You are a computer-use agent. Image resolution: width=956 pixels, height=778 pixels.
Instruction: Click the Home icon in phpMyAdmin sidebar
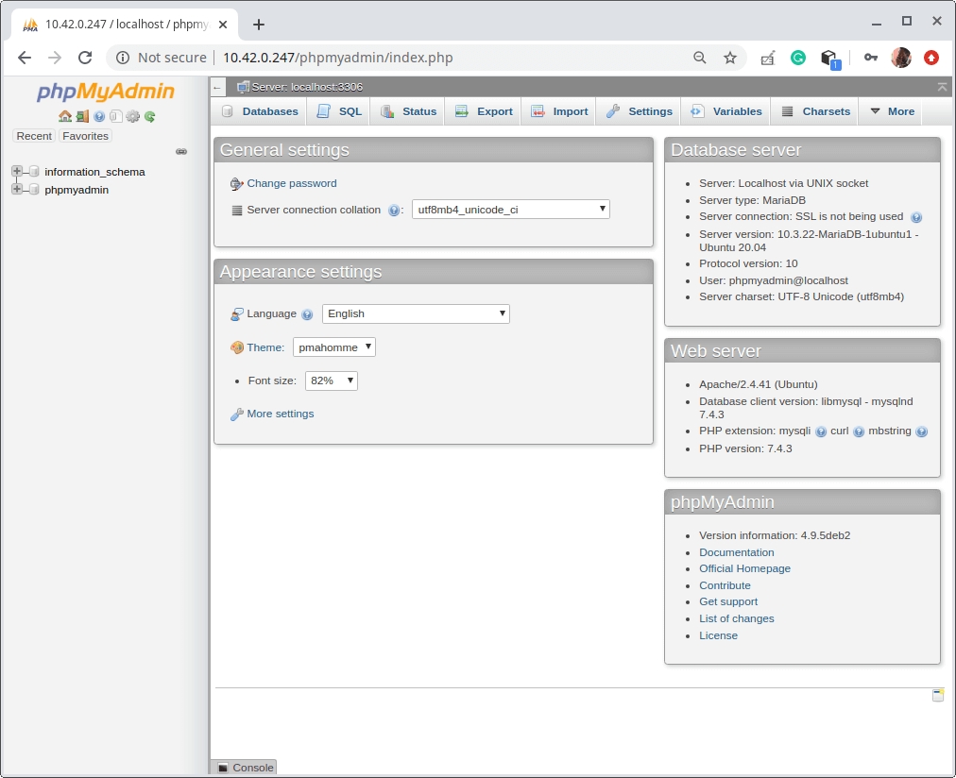(x=64, y=117)
